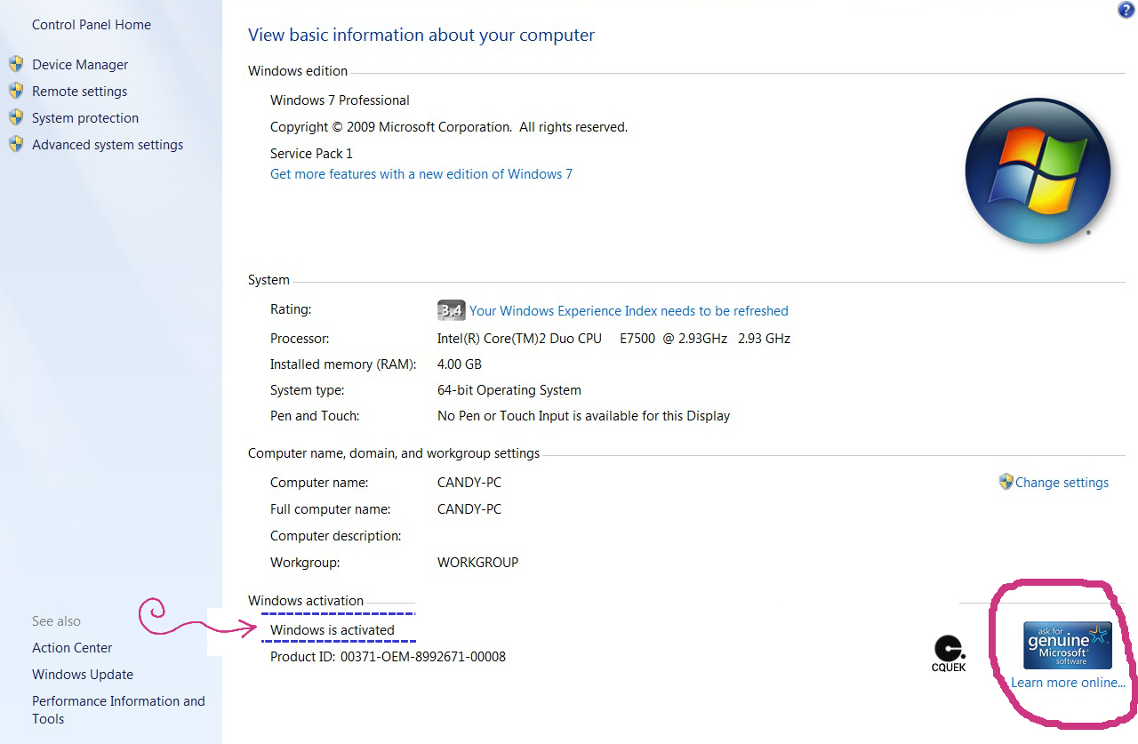Image resolution: width=1138 pixels, height=744 pixels.
Task: Click the WORKGROUP value
Action: pyautogui.click(x=477, y=563)
